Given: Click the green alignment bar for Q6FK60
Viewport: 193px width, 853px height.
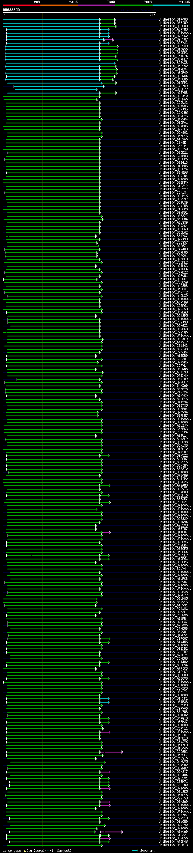Looking at the screenshot, I should point(51,100).
